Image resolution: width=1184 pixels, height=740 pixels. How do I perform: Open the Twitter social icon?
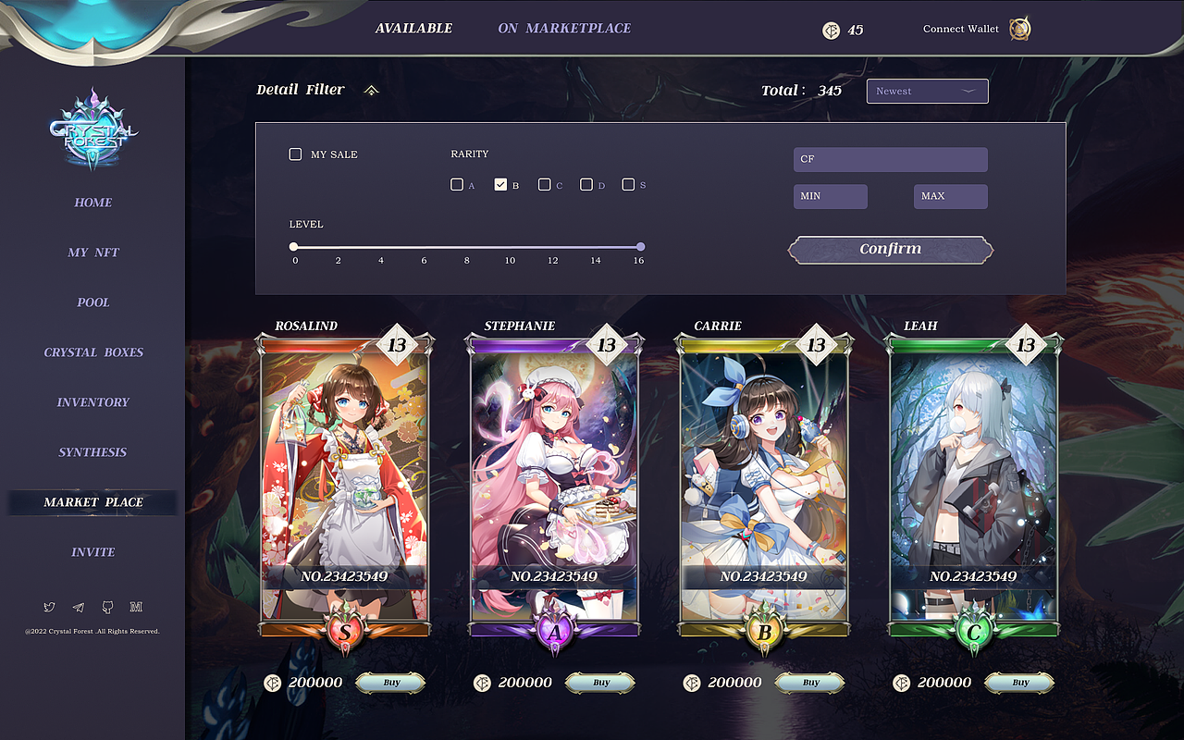pos(49,607)
